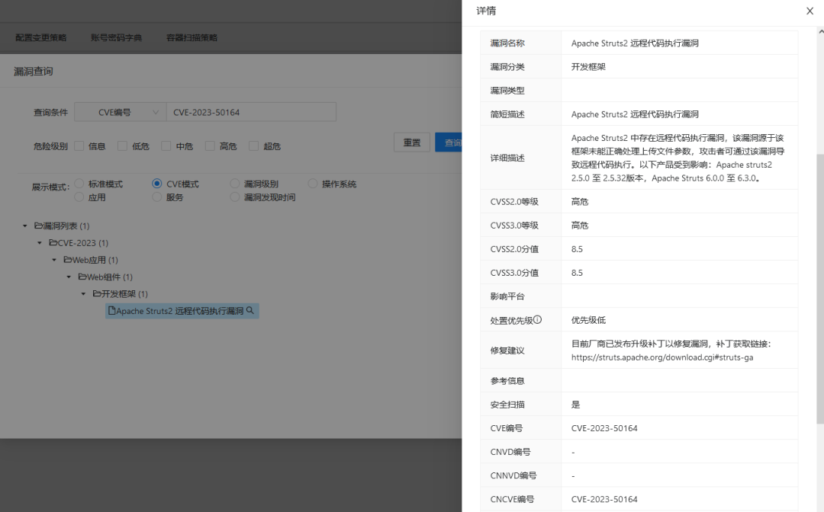Open the 容器扫描策略 tab

coord(192,37)
